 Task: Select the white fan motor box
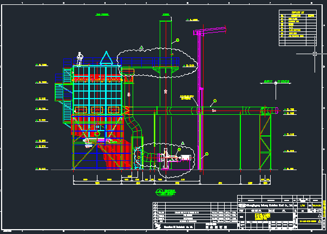coord(186,157)
